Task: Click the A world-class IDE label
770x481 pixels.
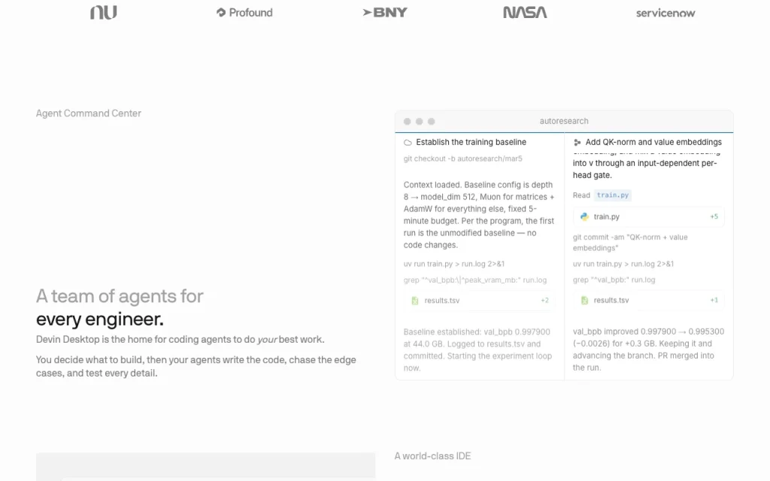Action: pyautogui.click(x=432, y=456)
